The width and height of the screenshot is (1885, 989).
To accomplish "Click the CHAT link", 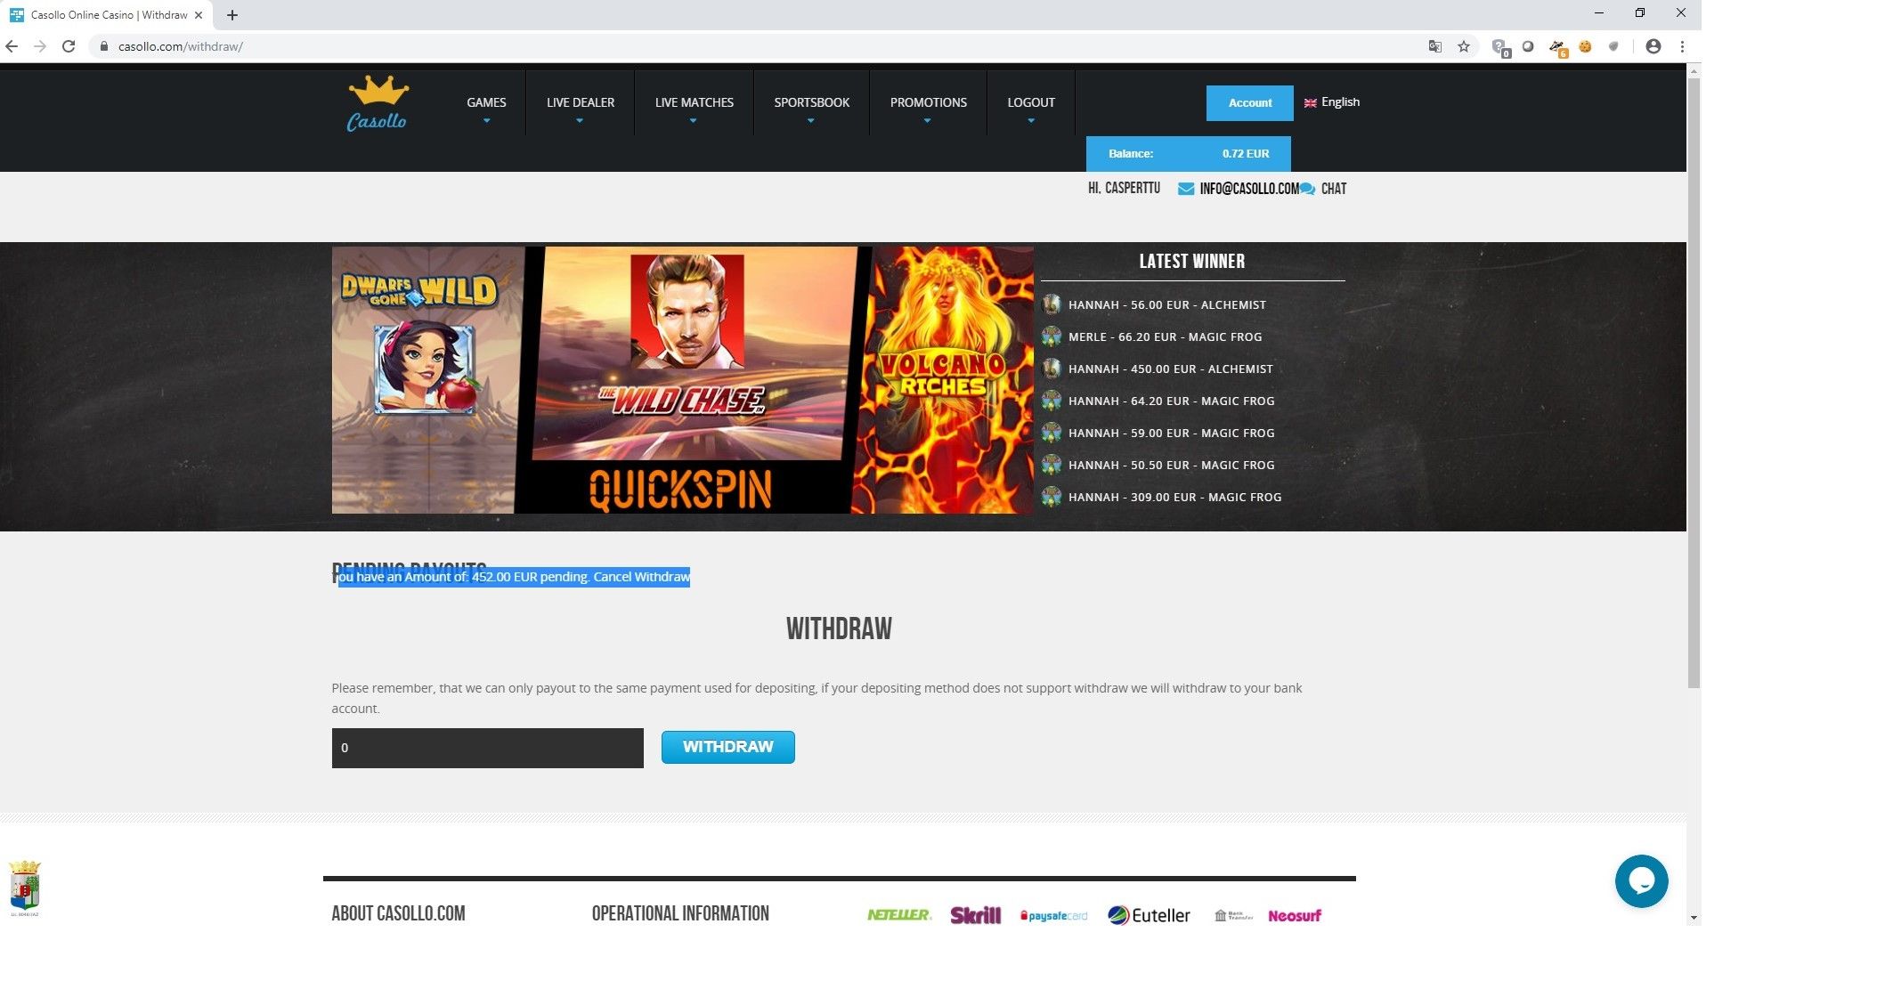I will [1334, 189].
